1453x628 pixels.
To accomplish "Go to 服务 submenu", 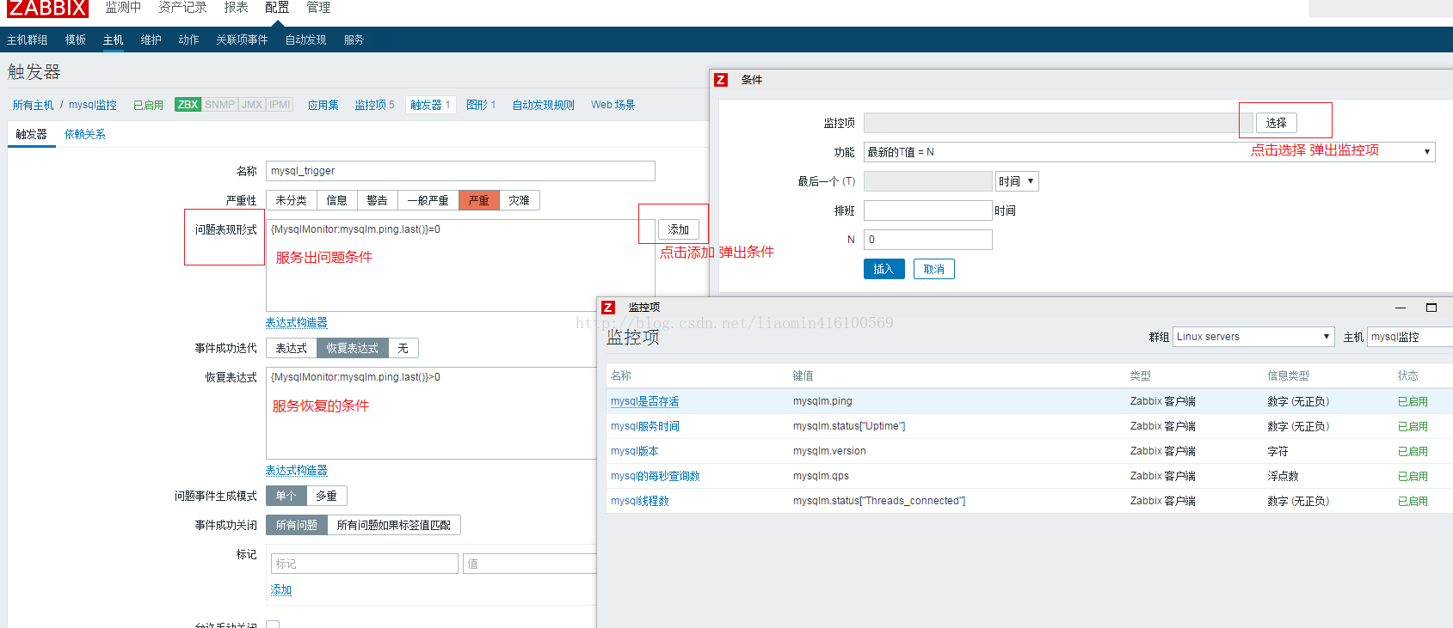I will pos(354,40).
